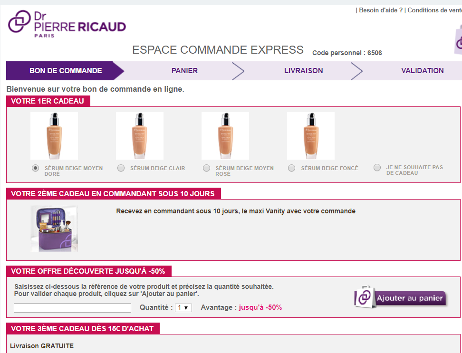Click the Sérum Beige Clair bottle image
The image size is (462, 353).
pyautogui.click(x=140, y=136)
